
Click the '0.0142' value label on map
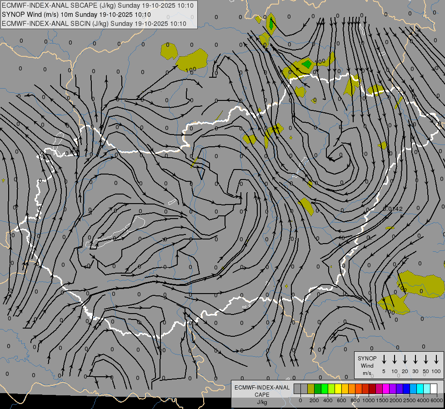(x=393, y=209)
